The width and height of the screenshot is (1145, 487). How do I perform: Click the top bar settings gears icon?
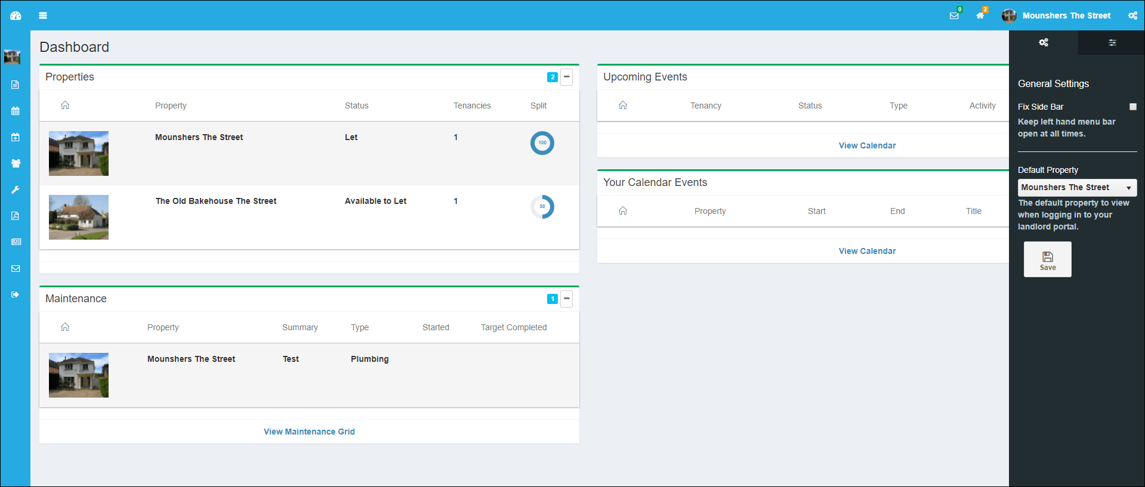point(1132,15)
